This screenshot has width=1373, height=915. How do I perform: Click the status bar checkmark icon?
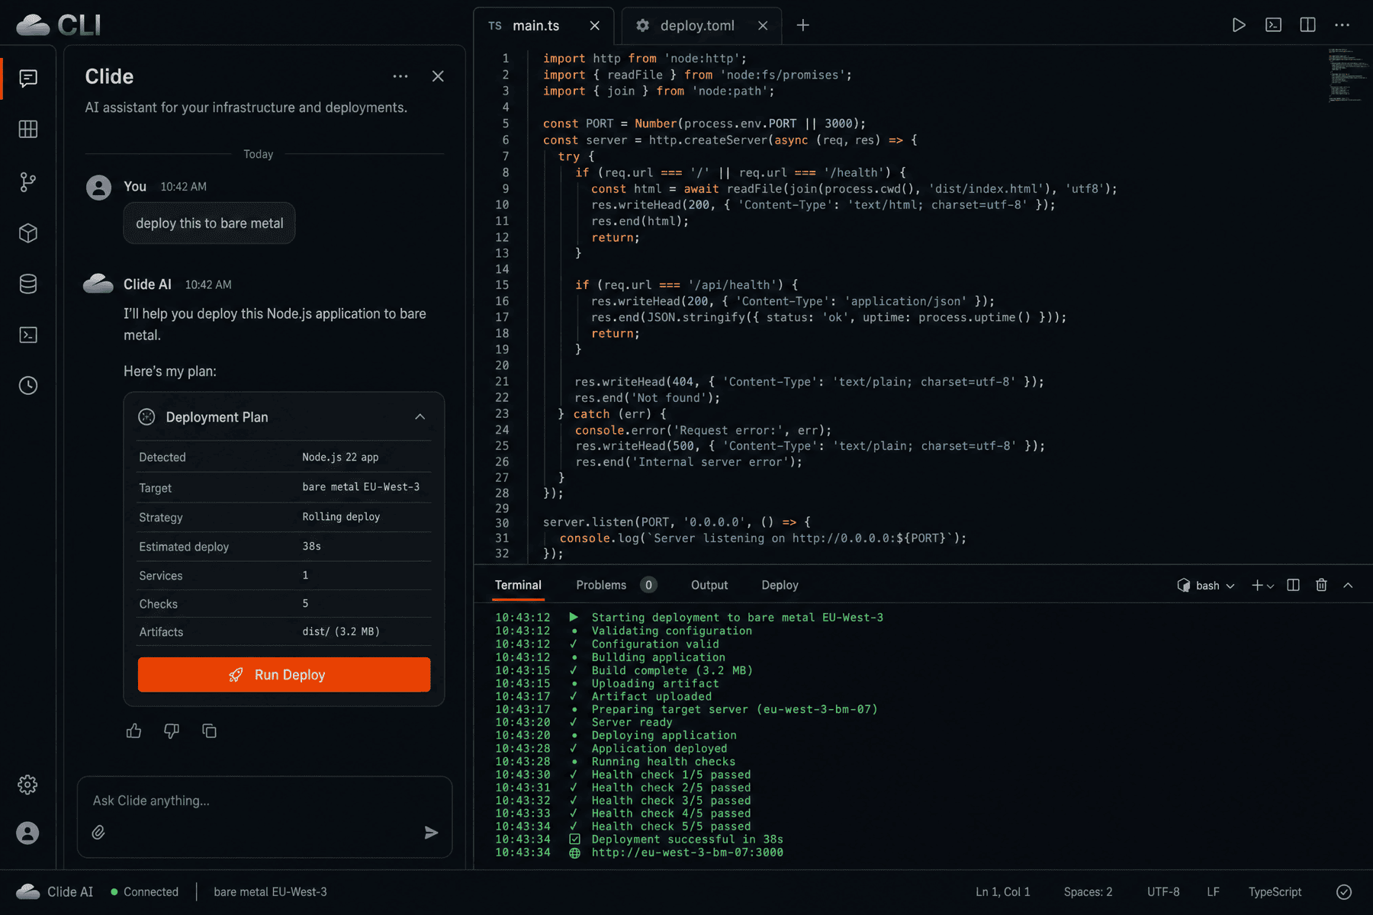(x=1344, y=891)
